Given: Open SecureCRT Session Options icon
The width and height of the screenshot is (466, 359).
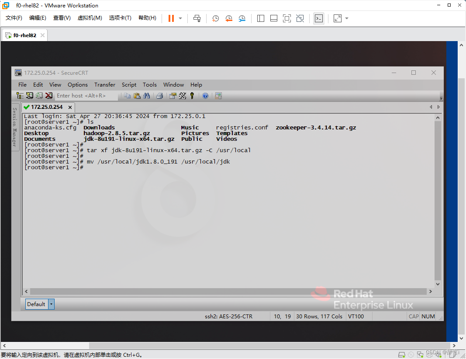Looking at the screenshot, I should tap(173, 96).
